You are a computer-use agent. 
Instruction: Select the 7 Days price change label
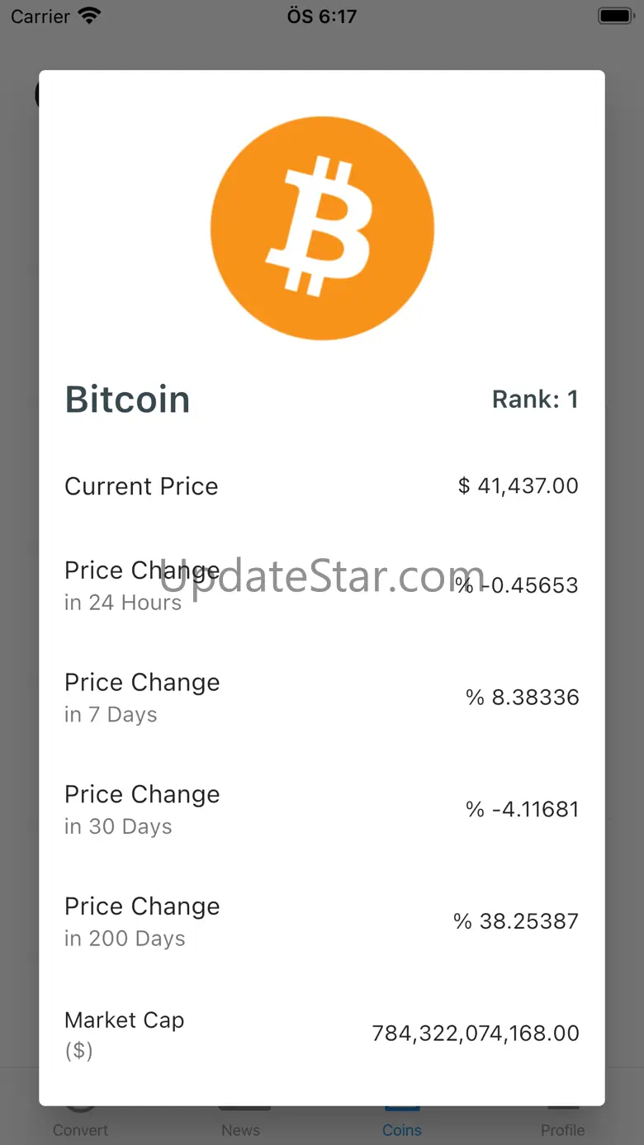142,698
